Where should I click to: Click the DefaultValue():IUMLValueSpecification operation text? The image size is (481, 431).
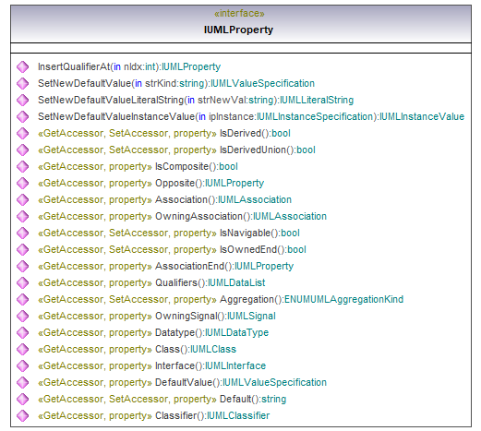241,382
